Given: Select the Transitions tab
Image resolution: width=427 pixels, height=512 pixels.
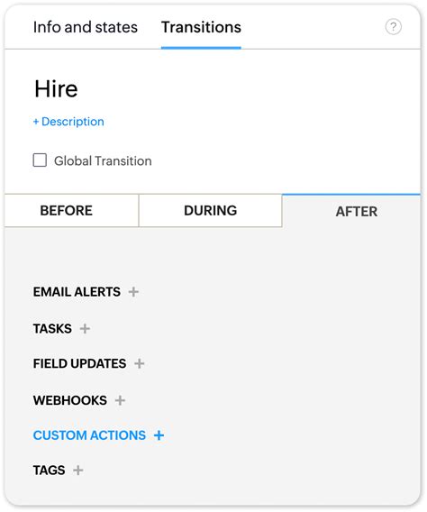Looking at the screenshot, I should pos(201,27).
